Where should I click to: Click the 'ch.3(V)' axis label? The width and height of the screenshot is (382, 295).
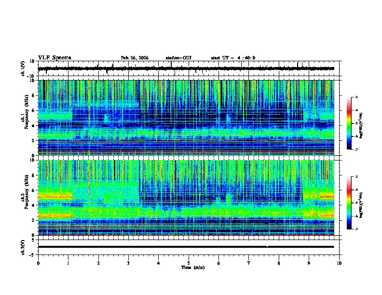coord(23,248)
